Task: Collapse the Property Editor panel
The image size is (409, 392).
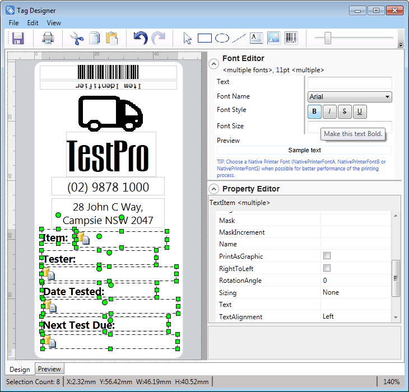Action: (213, 189)
